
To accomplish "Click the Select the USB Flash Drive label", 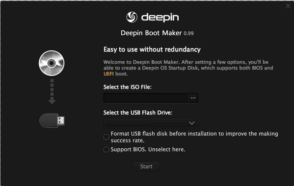I will (x=138, y=113).
